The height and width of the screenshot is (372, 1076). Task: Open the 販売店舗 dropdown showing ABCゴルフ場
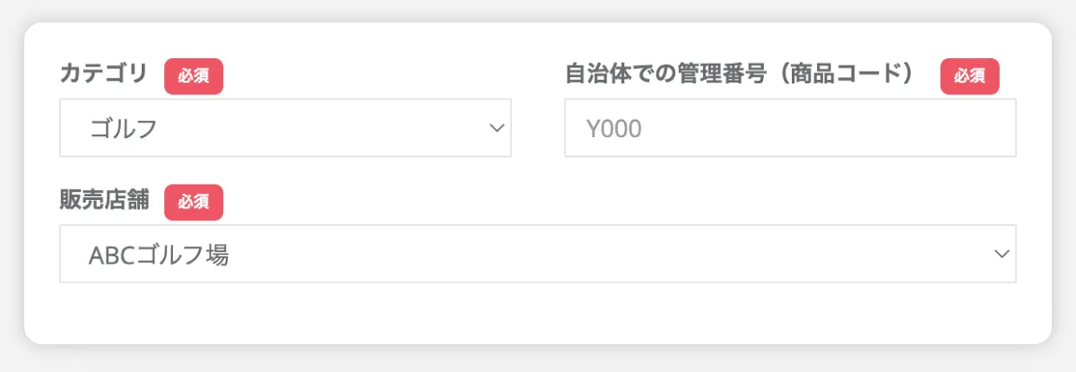pos(538,254)
